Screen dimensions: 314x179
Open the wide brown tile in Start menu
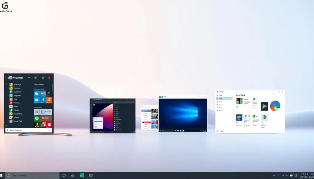click(46, 118)
